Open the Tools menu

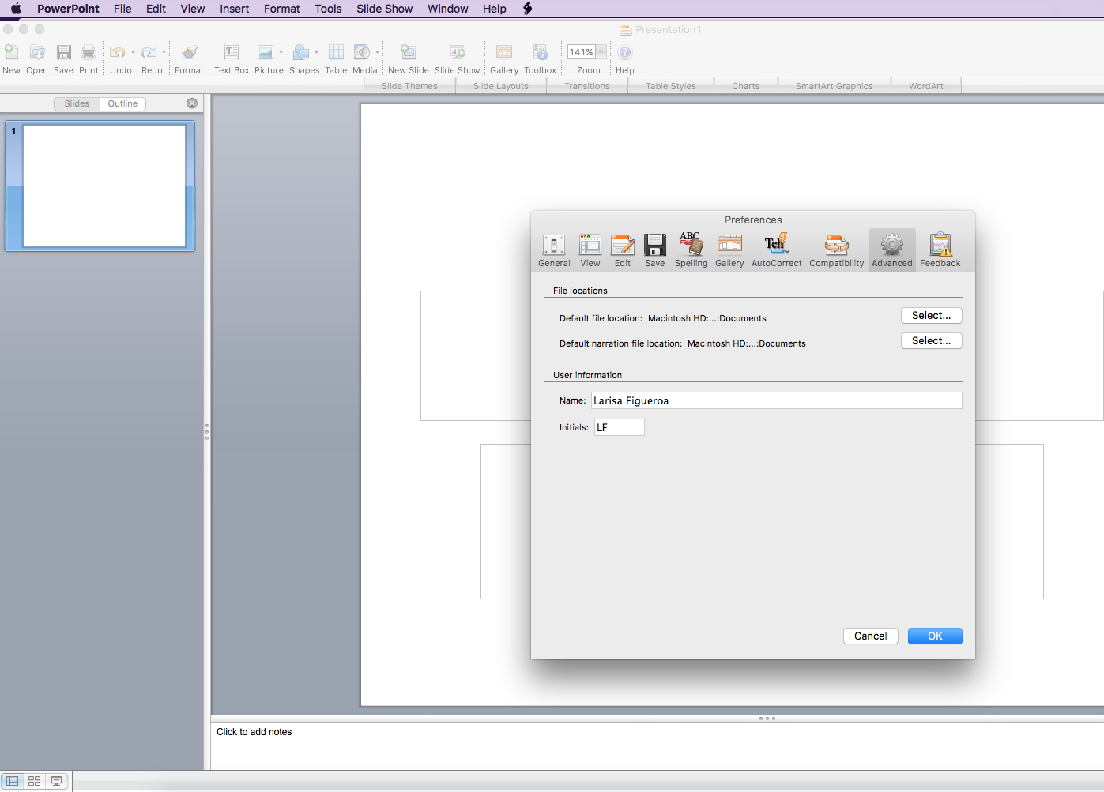(x=328, y=9)
